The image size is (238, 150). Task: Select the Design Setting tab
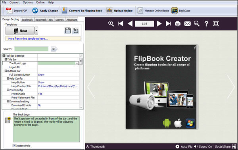[11, 19]
